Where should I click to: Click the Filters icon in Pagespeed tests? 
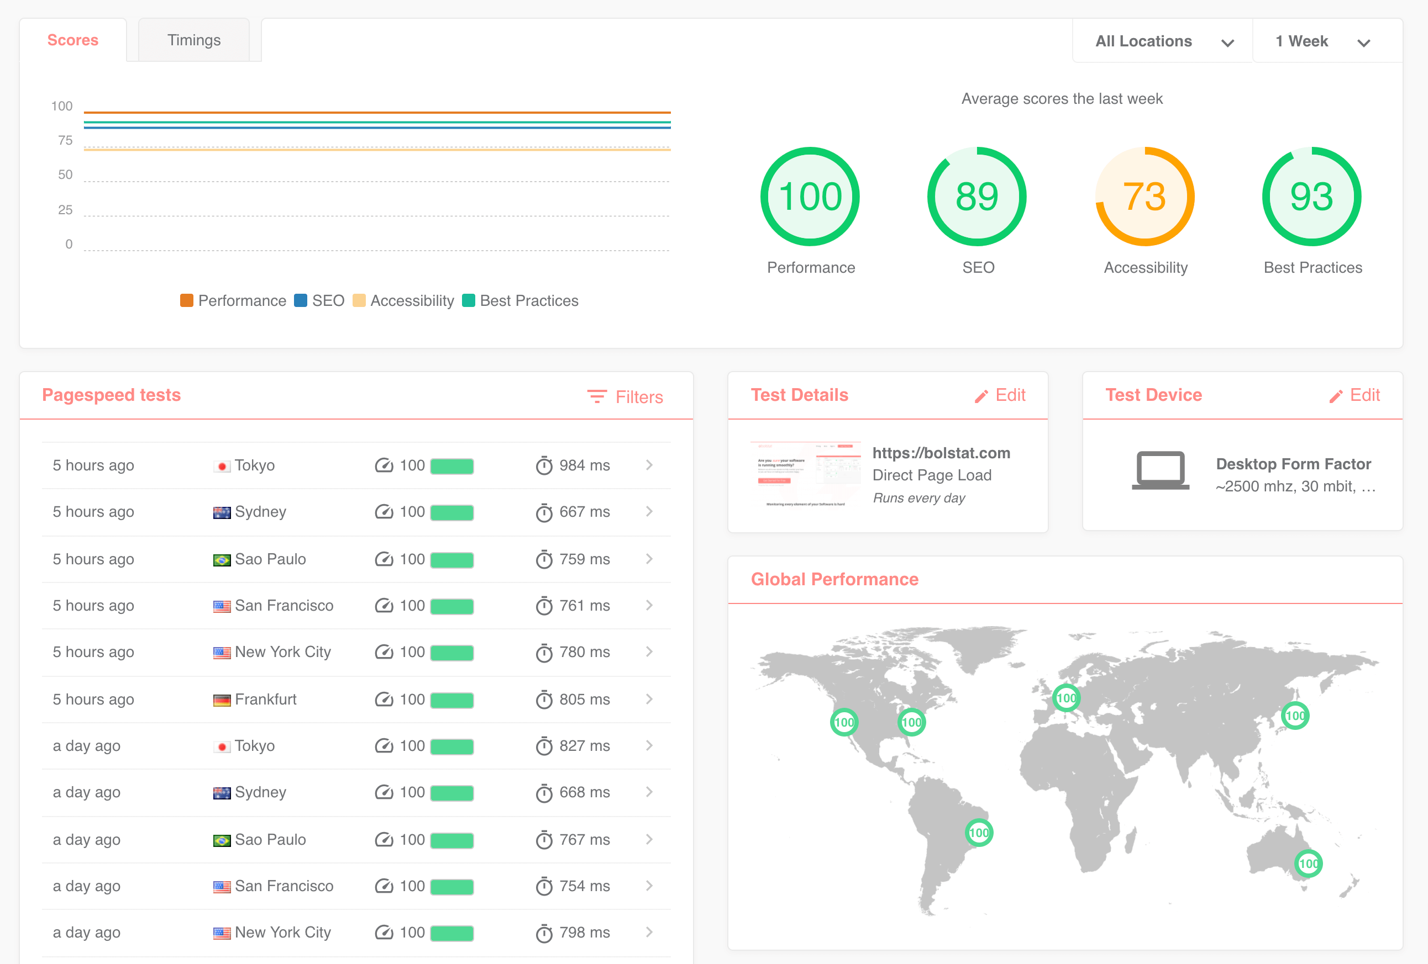pyautogui.click(x=597, y=396)
